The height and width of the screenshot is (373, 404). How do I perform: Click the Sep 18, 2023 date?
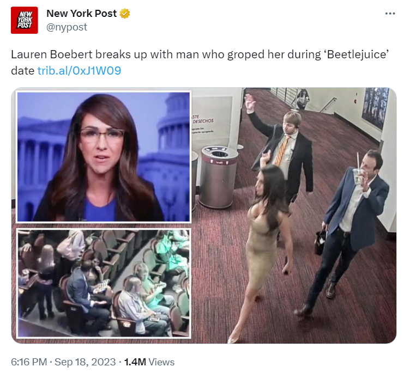tap(85, 362)
